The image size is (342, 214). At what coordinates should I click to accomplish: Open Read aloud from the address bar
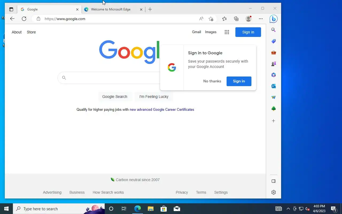click(201, 19)
